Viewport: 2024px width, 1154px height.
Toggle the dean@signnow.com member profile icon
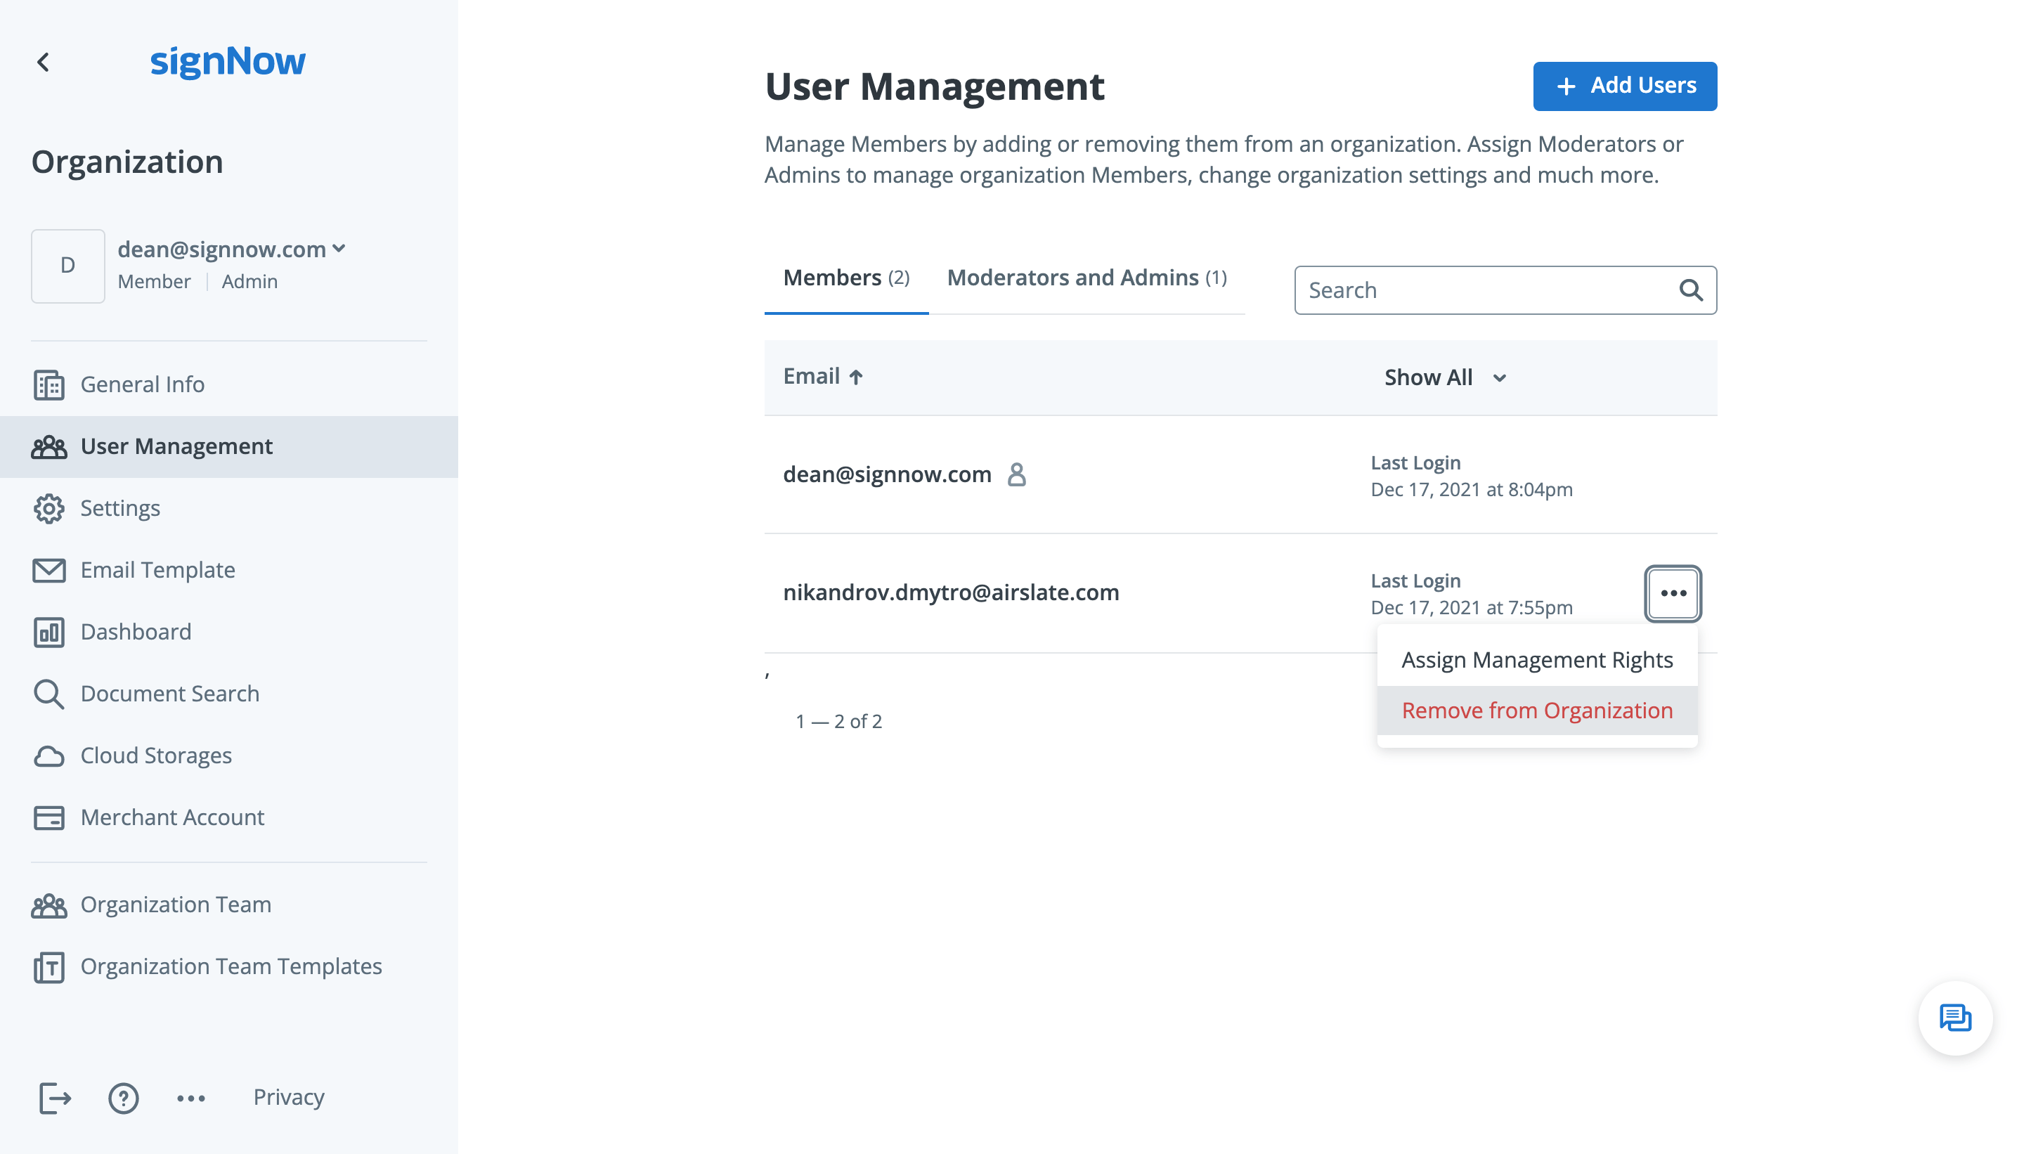point(1015,473)
